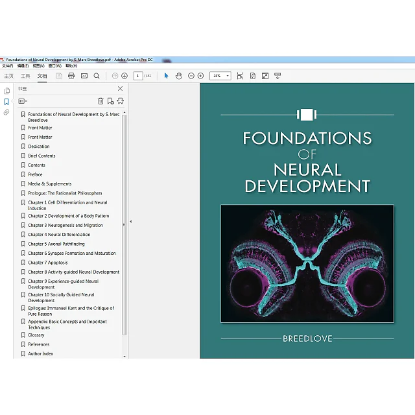
Task: Open the Attachments paperclip panel icon
Action: 6,112
